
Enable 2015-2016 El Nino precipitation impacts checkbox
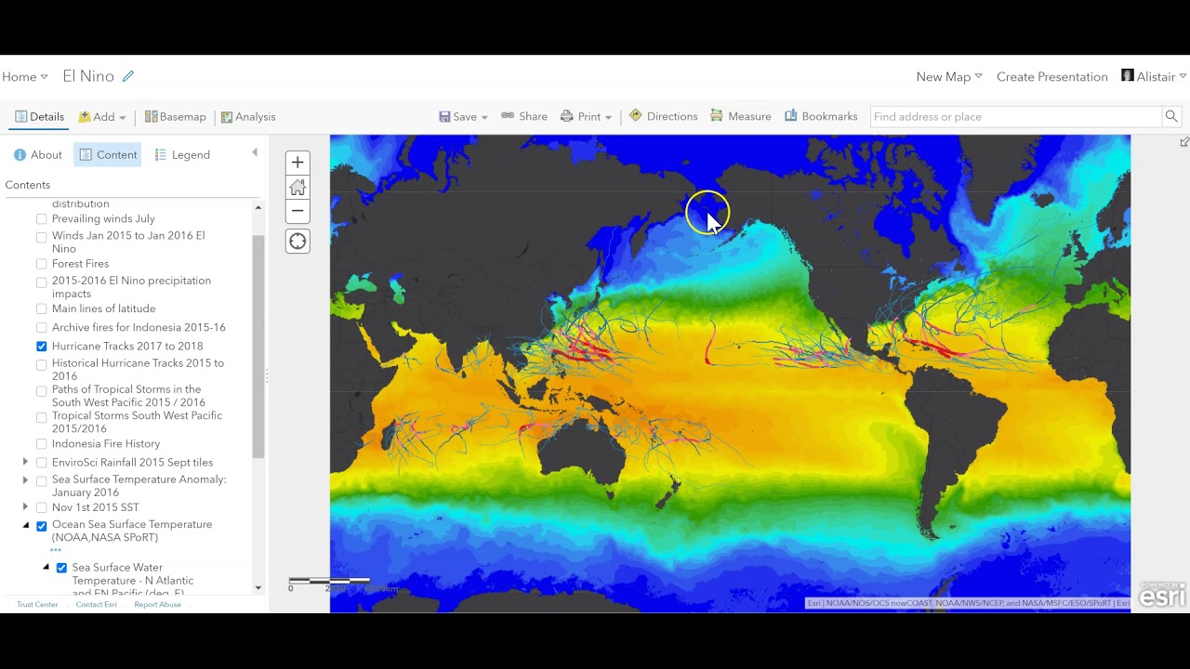41,282
